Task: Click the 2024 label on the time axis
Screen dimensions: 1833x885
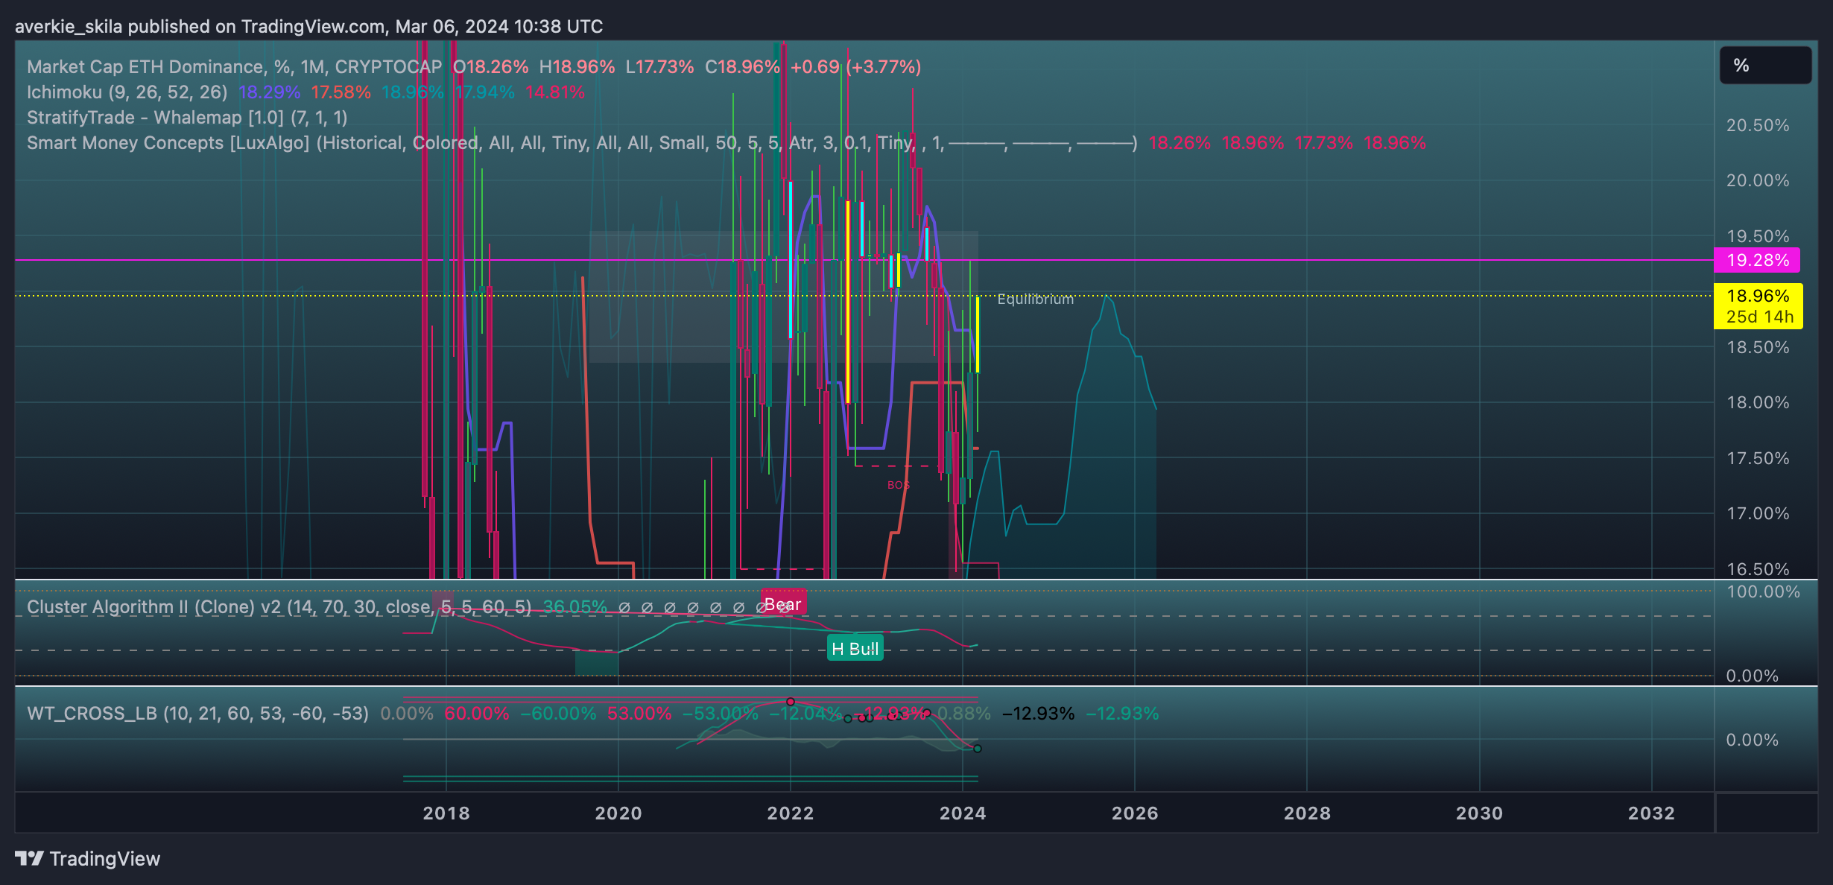Action: [963, 813]
